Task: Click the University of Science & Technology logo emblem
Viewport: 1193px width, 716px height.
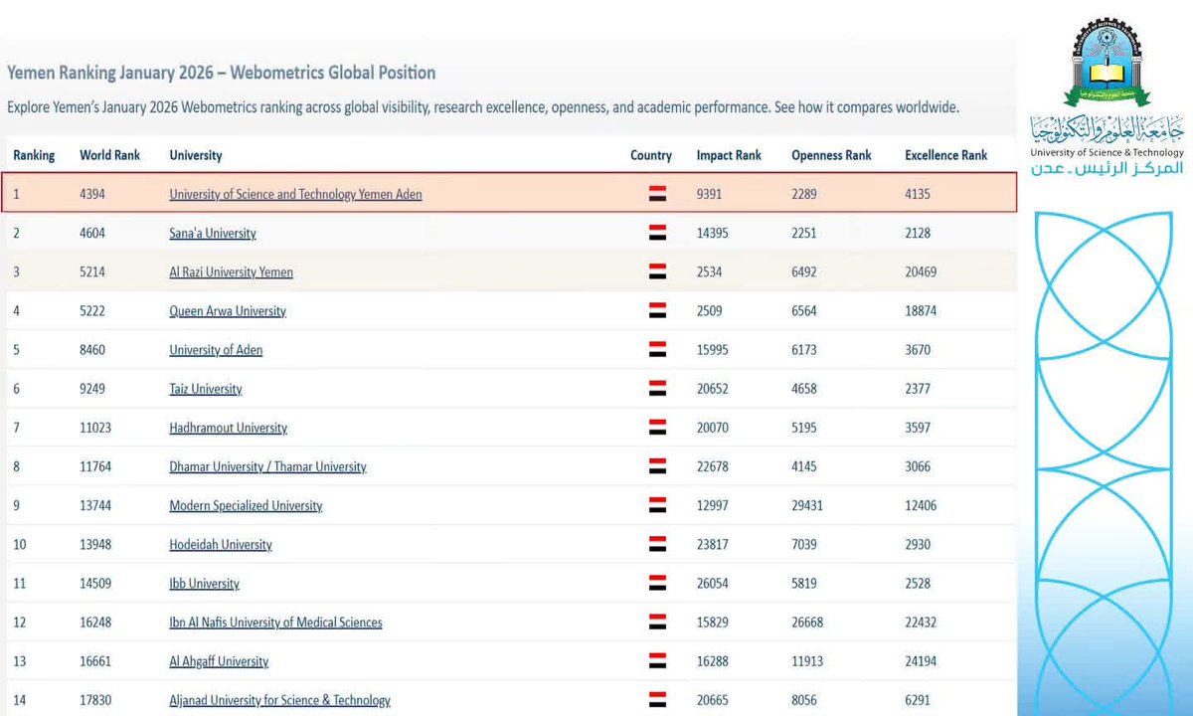Action: [x=1107, y=62]
